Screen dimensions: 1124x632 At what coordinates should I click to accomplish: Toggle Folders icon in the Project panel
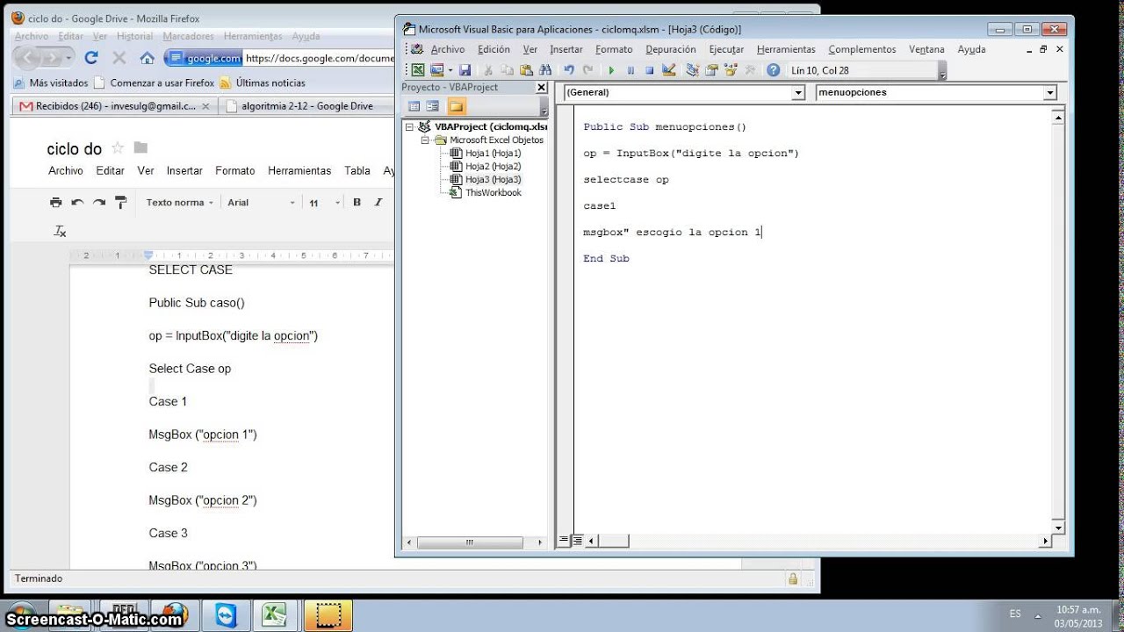click(456, 106)
